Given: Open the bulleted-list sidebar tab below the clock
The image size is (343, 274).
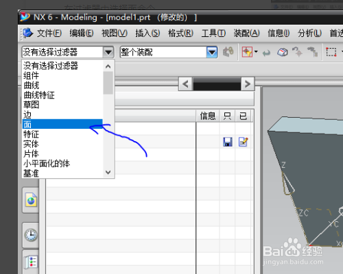Looking at the screenshot, I should [31, 262].
